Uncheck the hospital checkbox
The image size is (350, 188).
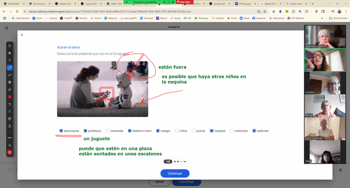point(212,131)
